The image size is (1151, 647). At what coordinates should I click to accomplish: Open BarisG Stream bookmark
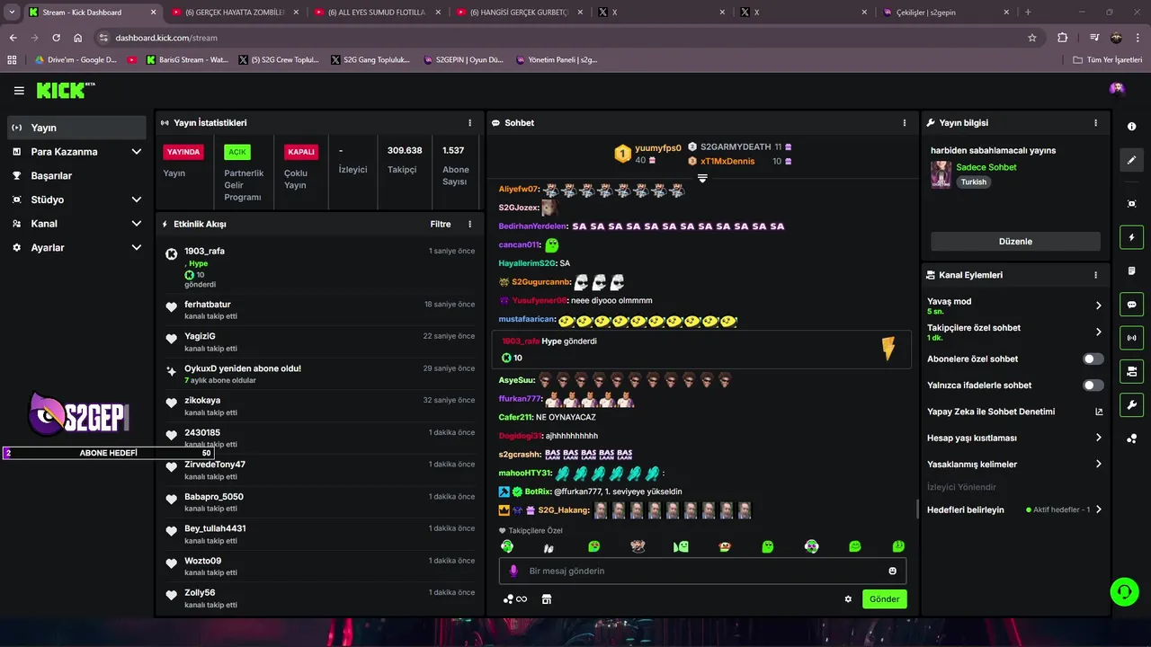pyautogui.click(x=187, y=60)
